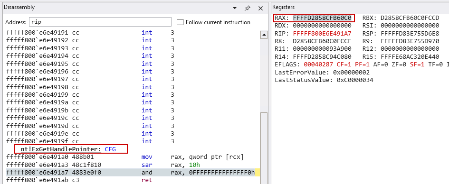Select the R14 value FFFFD2858C94C080
The image size is (449, 184).
322,56
